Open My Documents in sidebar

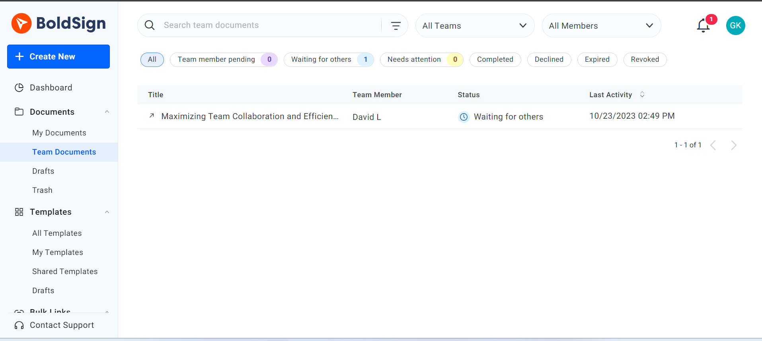[59, 133]
